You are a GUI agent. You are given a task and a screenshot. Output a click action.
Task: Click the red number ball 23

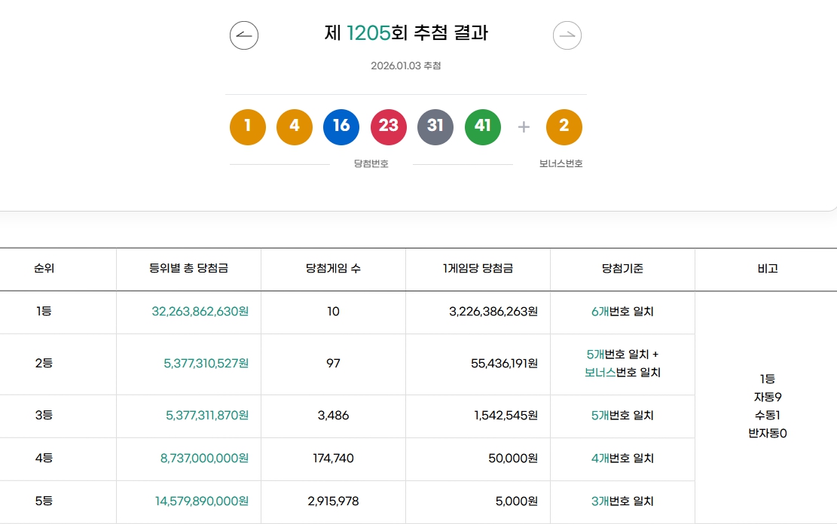tap(389, 126)
